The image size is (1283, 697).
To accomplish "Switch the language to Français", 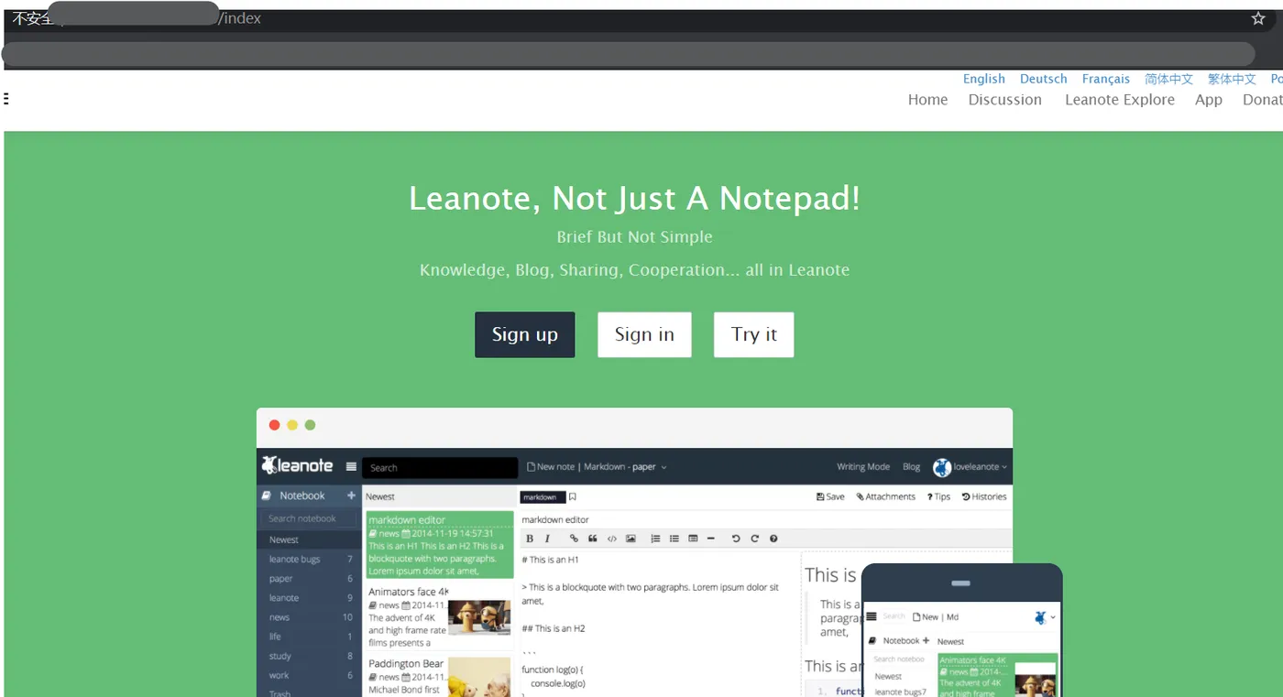I will point(1106,79).
